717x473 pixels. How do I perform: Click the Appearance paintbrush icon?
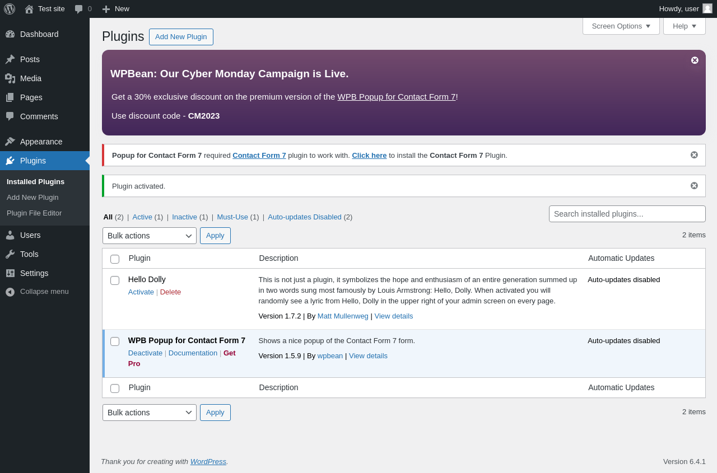[x=10, y=142]
